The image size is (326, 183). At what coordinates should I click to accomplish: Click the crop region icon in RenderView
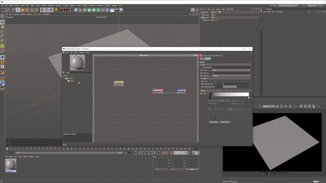pyautogui.click(x=260, y=106)
